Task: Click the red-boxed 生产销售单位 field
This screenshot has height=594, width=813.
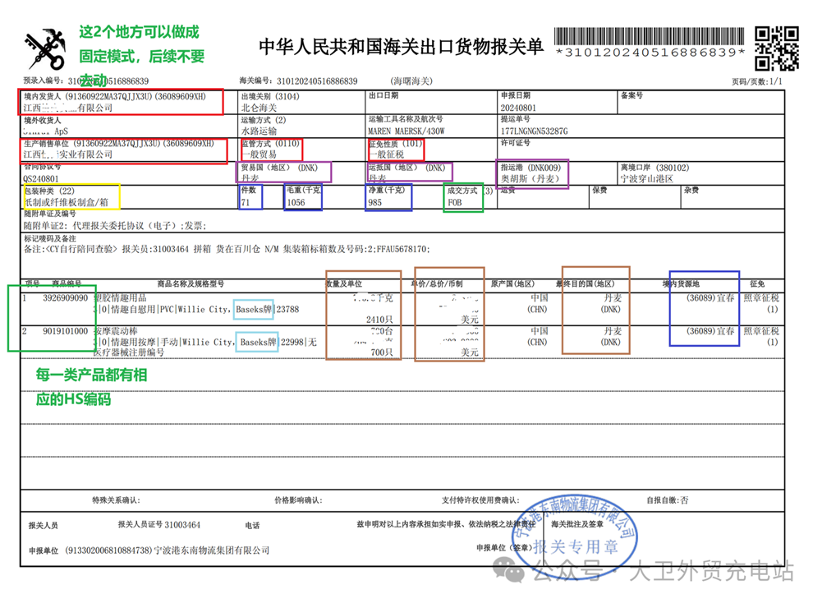Action: point(123,149)
